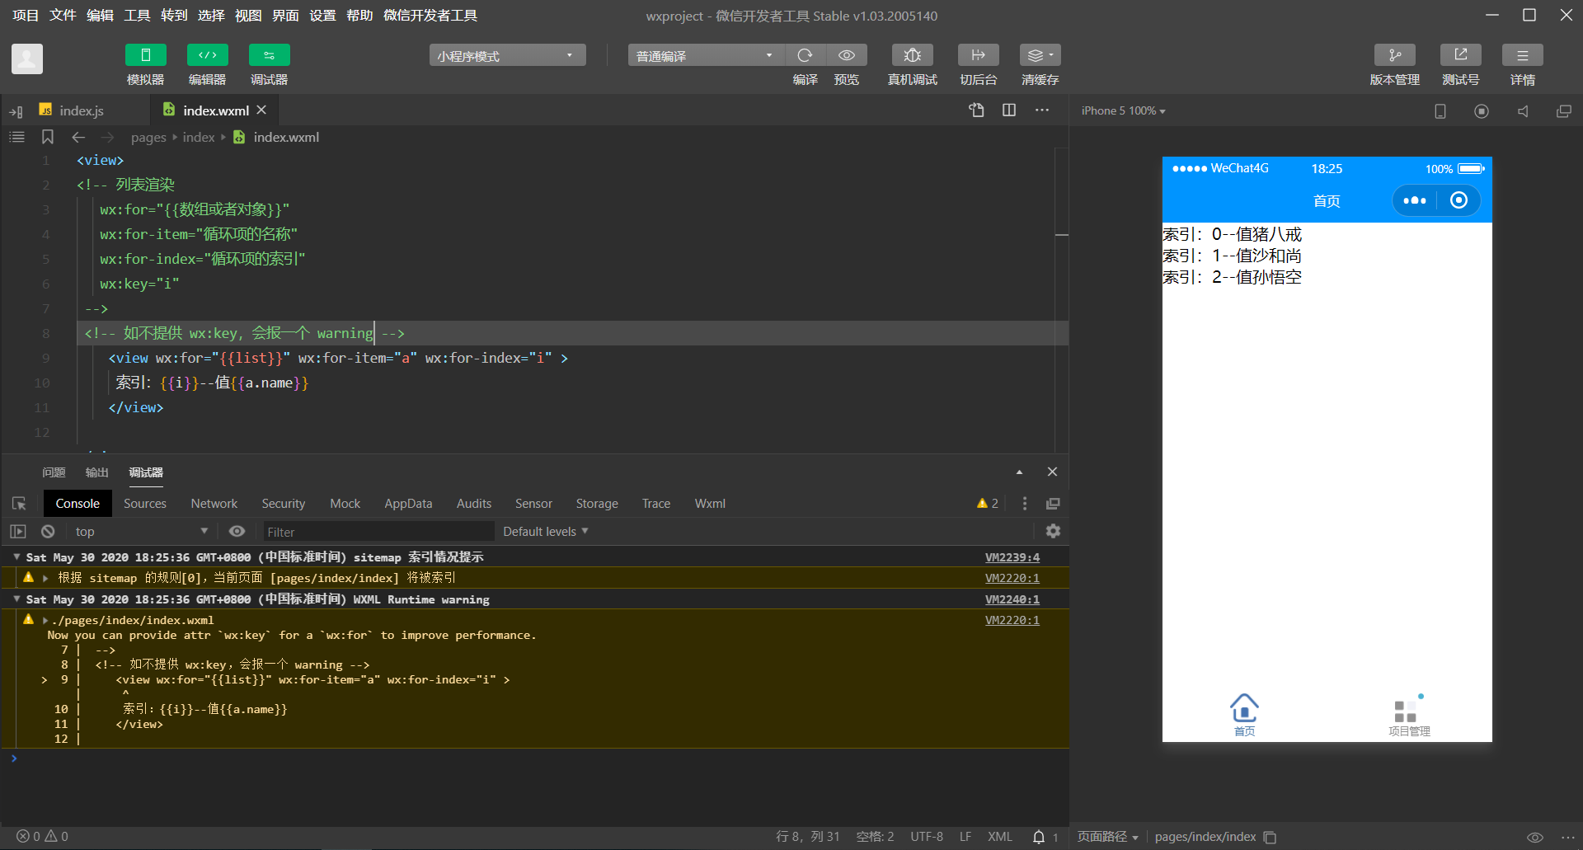Open the 项目 menu
This screenshot has width=1583, height=850.
pos(26,16)
